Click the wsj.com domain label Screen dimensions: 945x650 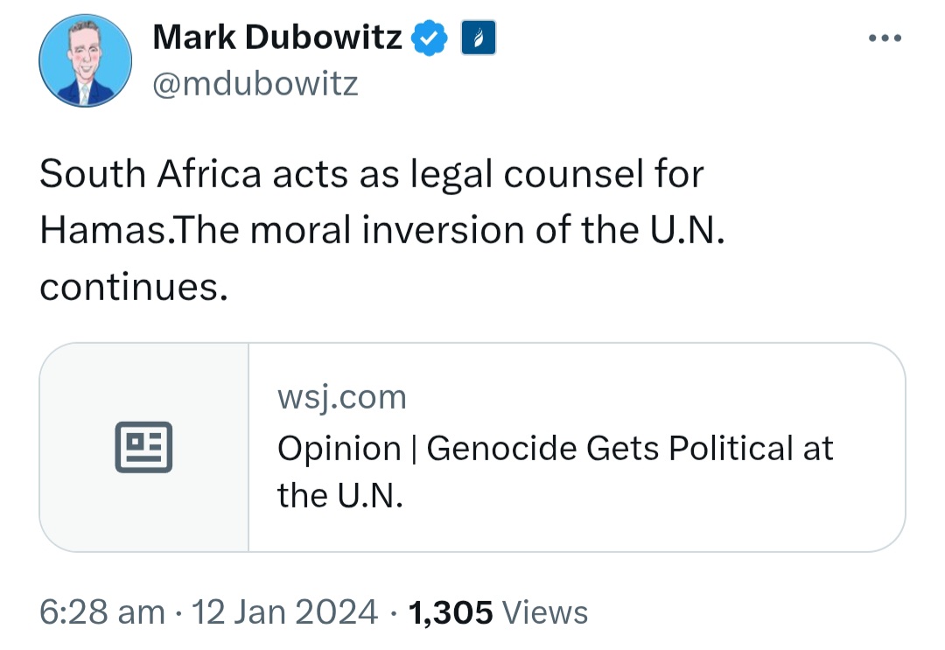342,397
